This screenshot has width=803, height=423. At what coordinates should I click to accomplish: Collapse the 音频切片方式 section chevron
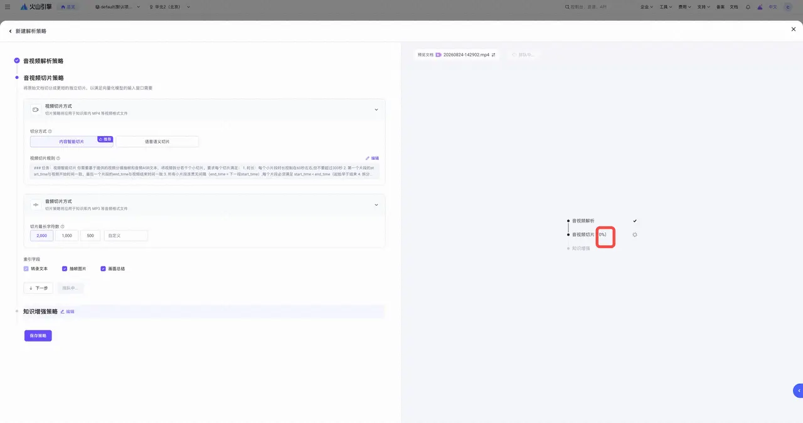tap(376, 205)
